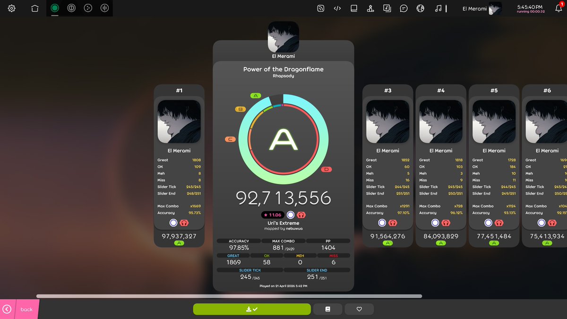The height and width of the screenshot is (319, 567).
Task: Click the green download replay button
Action: pos(252,309)
